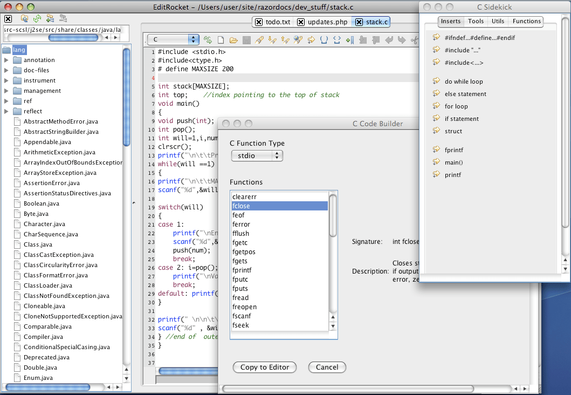Switch to the updates.php editor tab
This screenshot has width=571, height=395.
327,22
